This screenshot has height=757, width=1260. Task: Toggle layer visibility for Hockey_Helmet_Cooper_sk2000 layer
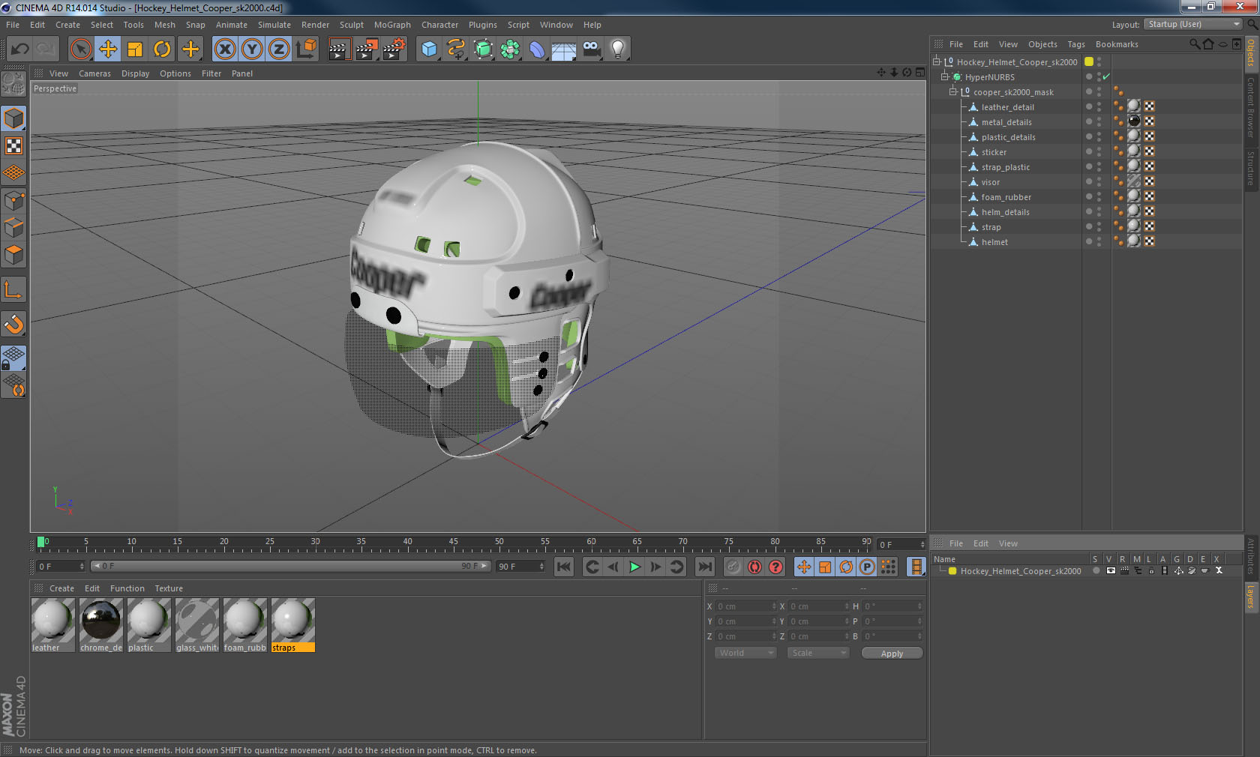(1110, 571)
